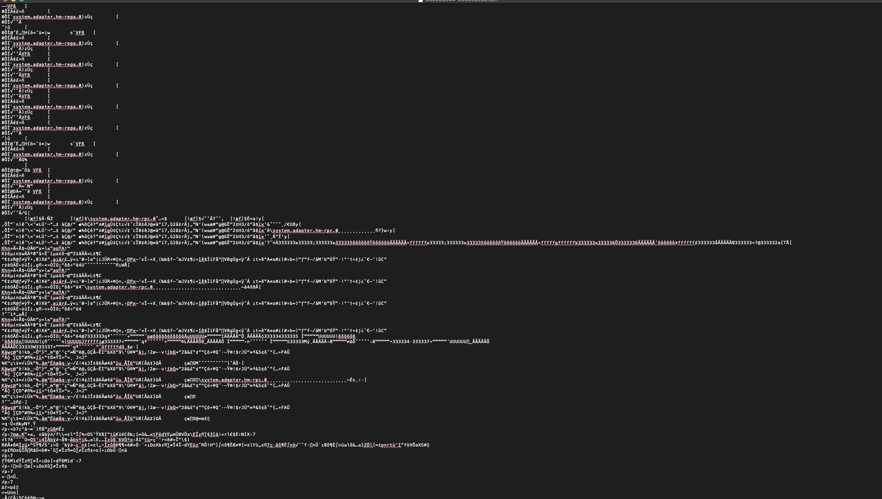Image resolution: width=882 pixels, height=499 pixels.
Task: Click 'system.adapter.hm-rpc.0' followed by '~És¸‹·['
Action: (234, 380)
